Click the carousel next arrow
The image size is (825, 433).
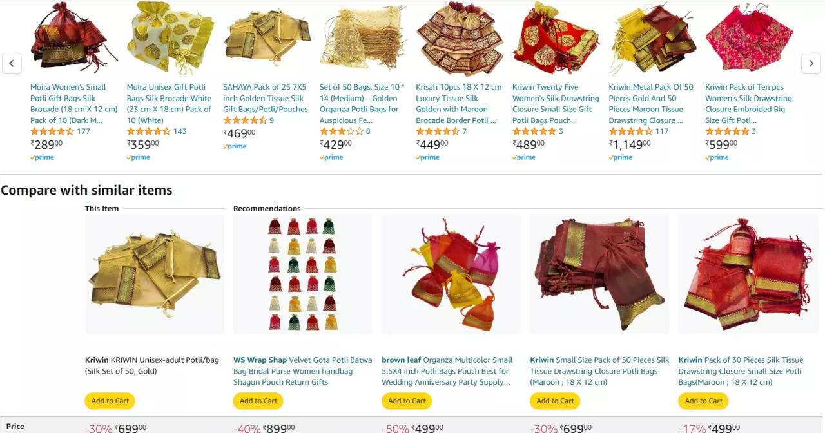811,63
